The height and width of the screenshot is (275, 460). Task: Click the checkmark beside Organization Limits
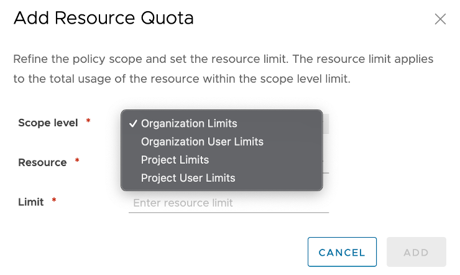pos(134,123)
